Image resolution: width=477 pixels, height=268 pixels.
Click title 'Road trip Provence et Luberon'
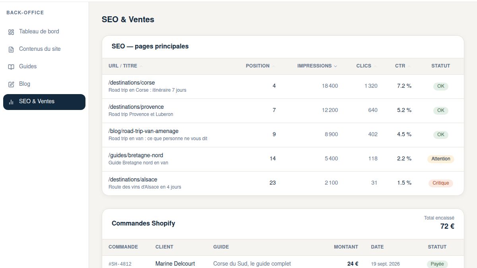tap(141, 114)
